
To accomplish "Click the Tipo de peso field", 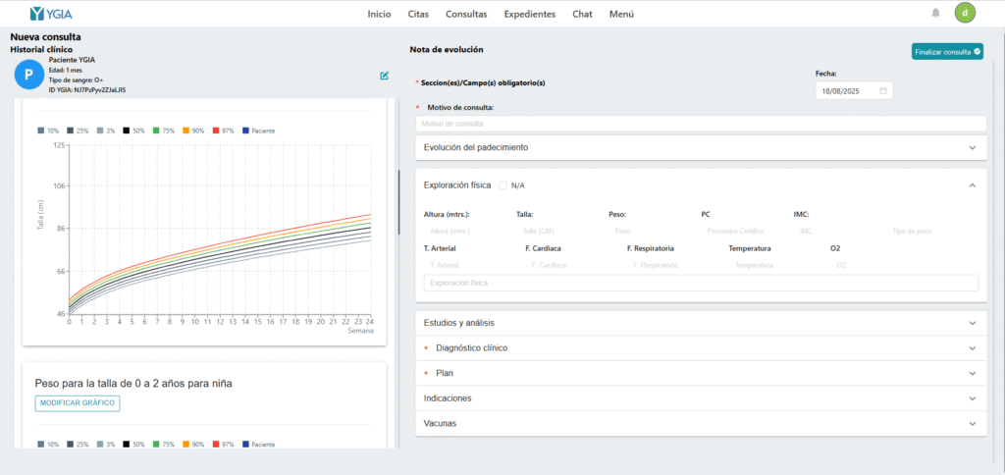I will (x=929, y=232).
